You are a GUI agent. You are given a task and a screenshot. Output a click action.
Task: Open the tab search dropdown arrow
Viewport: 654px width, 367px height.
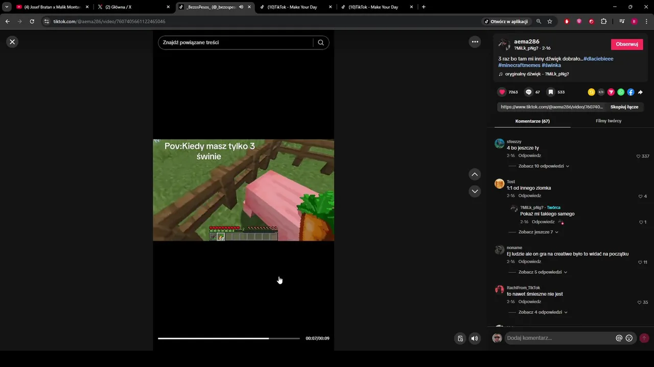pyautogui.click(x=7, y=7)
